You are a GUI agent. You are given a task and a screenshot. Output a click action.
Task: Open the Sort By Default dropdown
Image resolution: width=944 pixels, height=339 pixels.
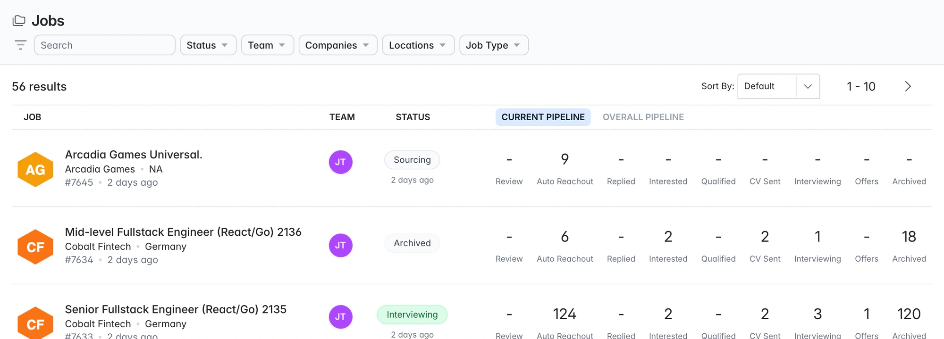pos(778,86)
